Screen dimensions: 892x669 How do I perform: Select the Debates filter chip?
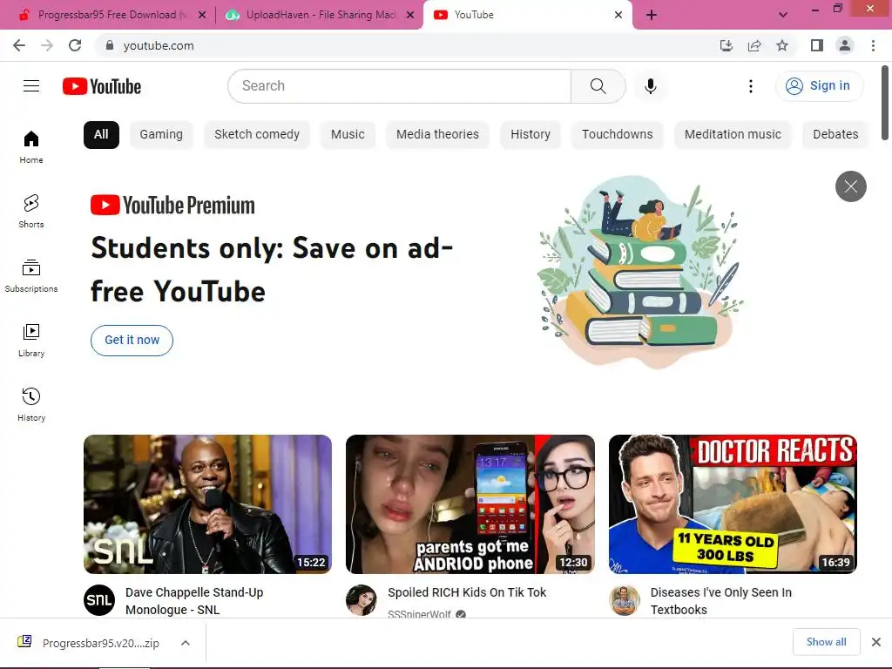(835, 135)
